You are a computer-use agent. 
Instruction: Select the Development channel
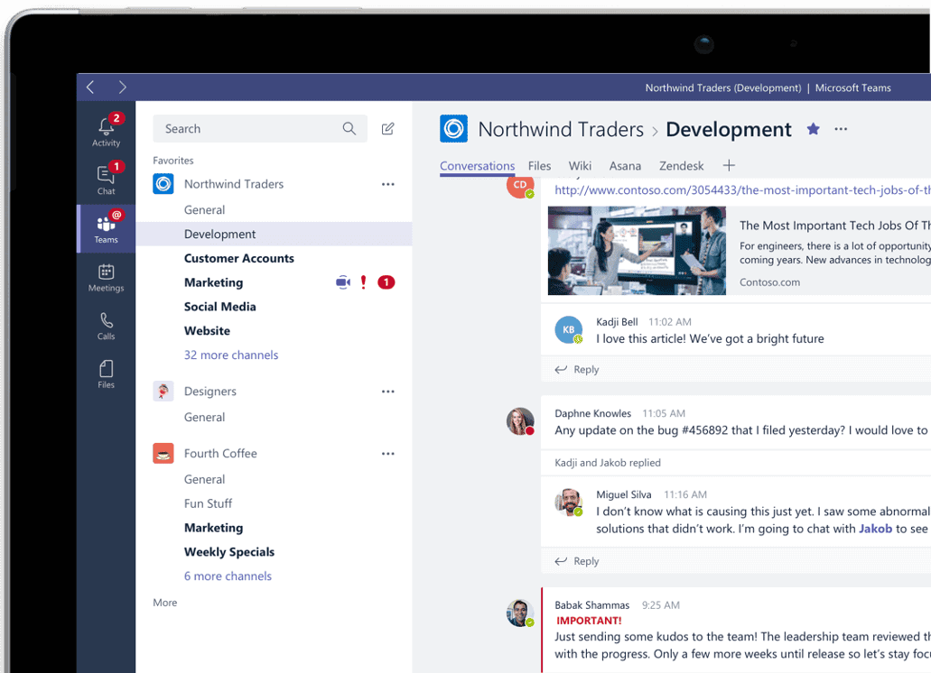(274, 235)
